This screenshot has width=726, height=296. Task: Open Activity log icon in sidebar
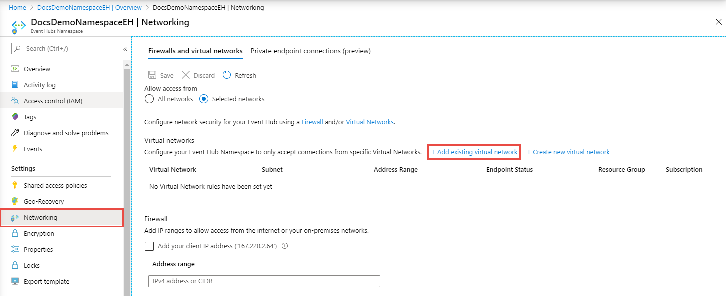tap(15, 85)
